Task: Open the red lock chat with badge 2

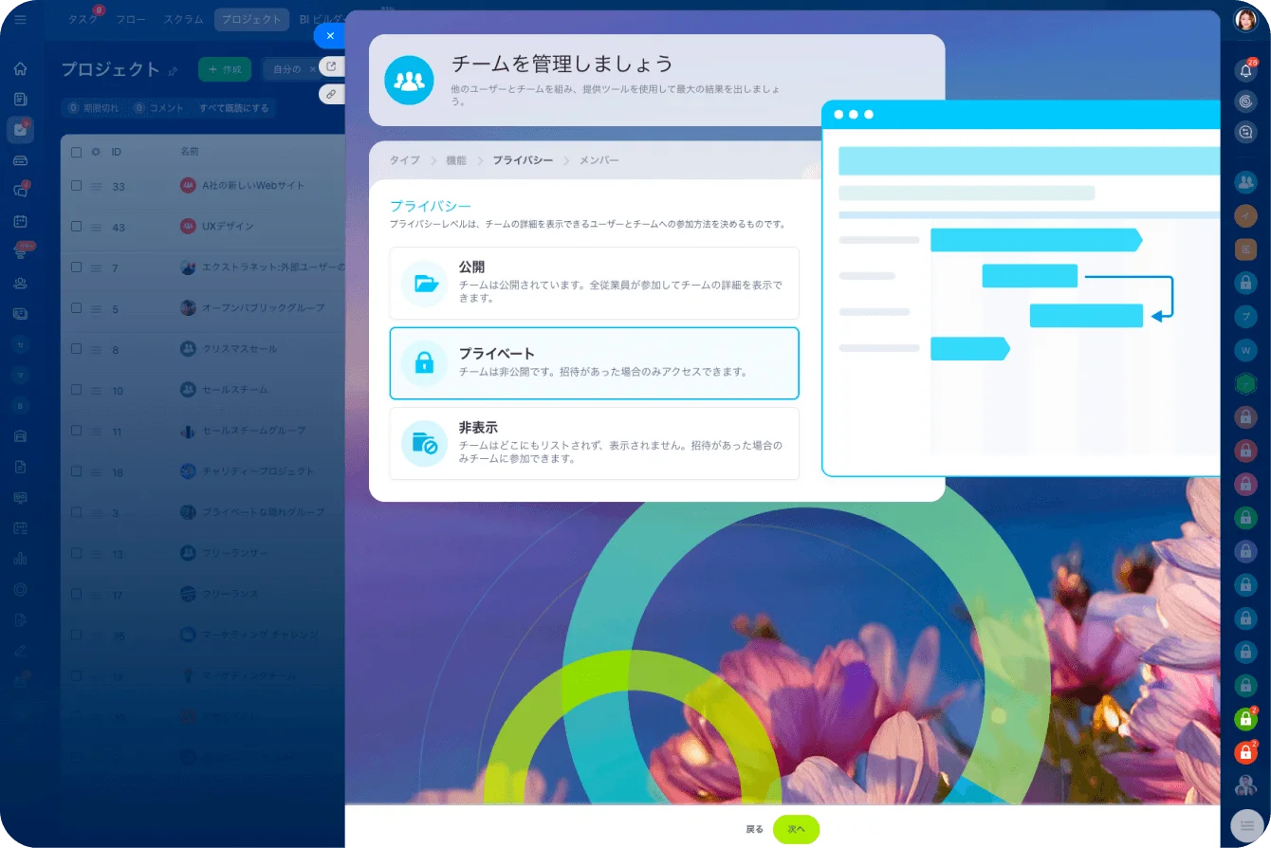Action: point(1245,752)
